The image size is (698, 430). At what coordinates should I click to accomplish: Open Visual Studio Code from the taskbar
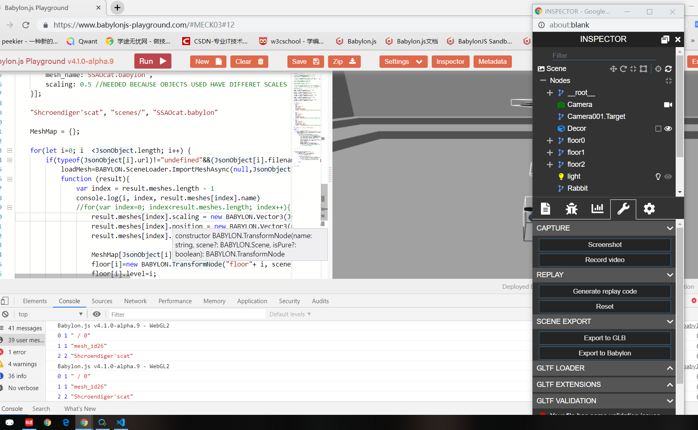click(x=121, y=422)
